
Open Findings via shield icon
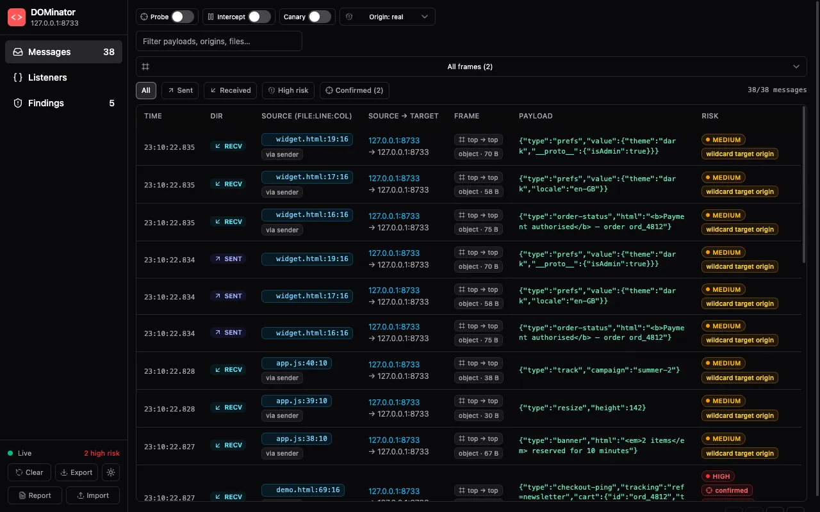[18, 103]
